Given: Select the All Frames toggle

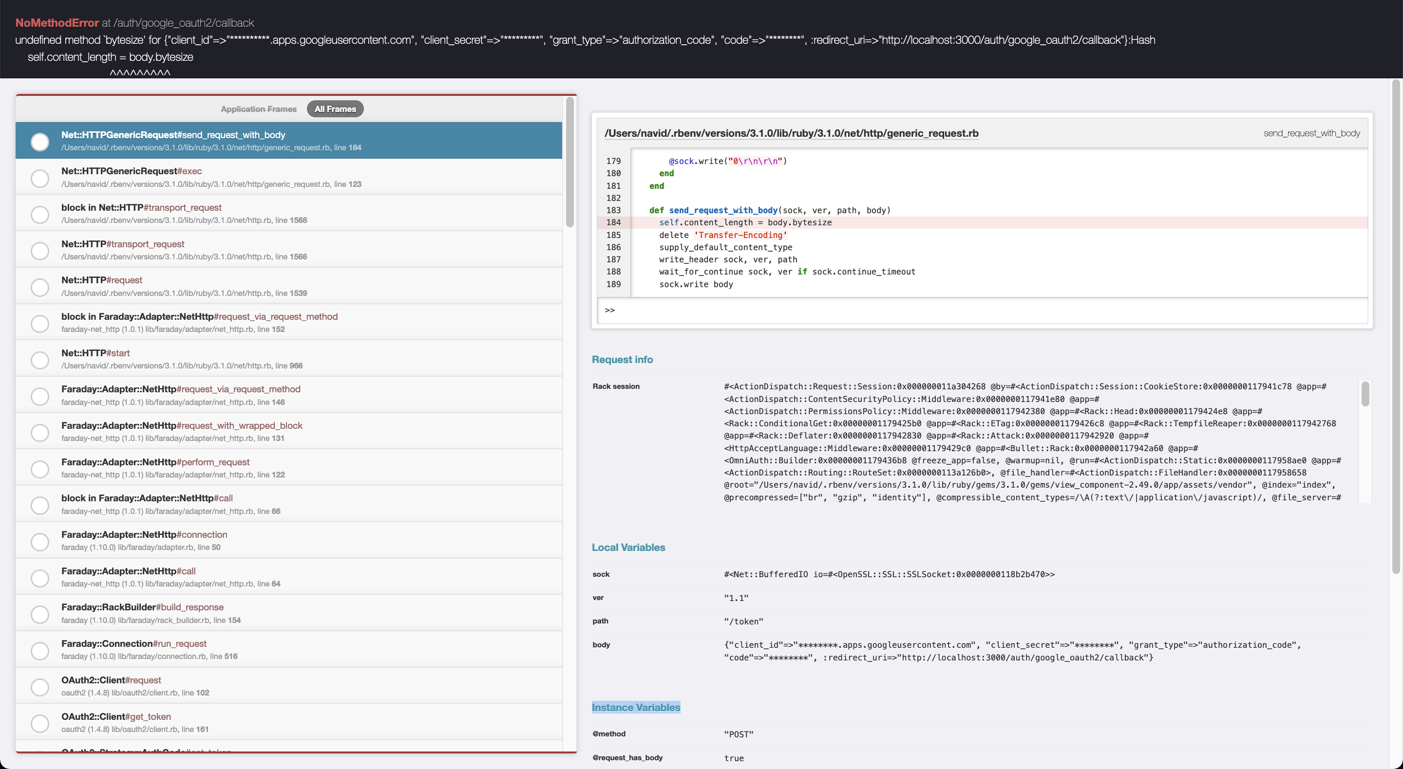Looking at the screenshot, I should pos(335,109).
